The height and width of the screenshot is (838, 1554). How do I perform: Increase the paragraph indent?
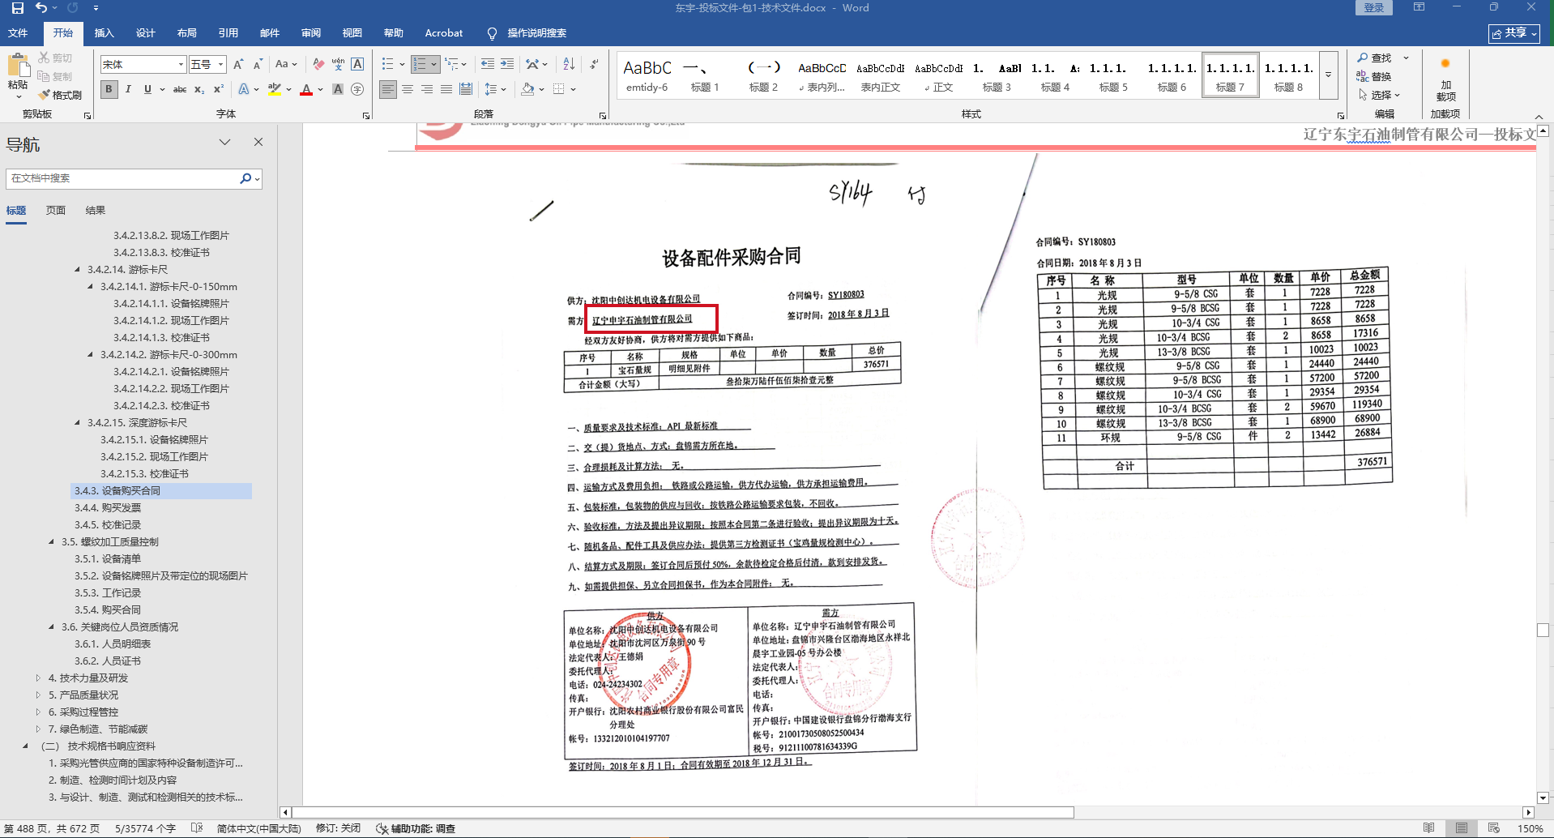point(507,64)
